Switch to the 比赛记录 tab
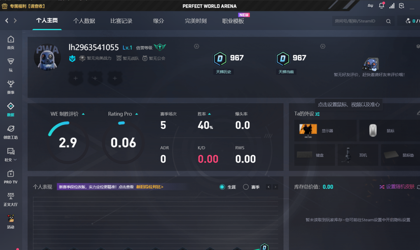This screenshot has width=420, height=250. pyautogui.click(x=121, y=21)
